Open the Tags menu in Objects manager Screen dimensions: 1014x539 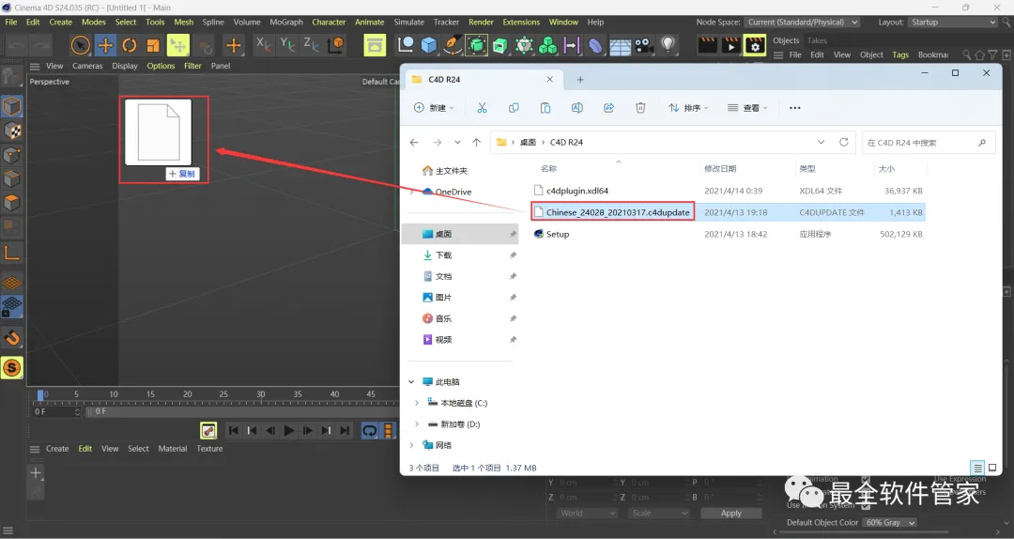pos(900,55)
